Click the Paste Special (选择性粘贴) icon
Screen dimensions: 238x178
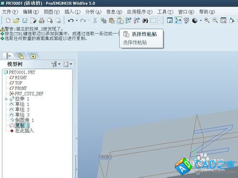coord(120,20)
